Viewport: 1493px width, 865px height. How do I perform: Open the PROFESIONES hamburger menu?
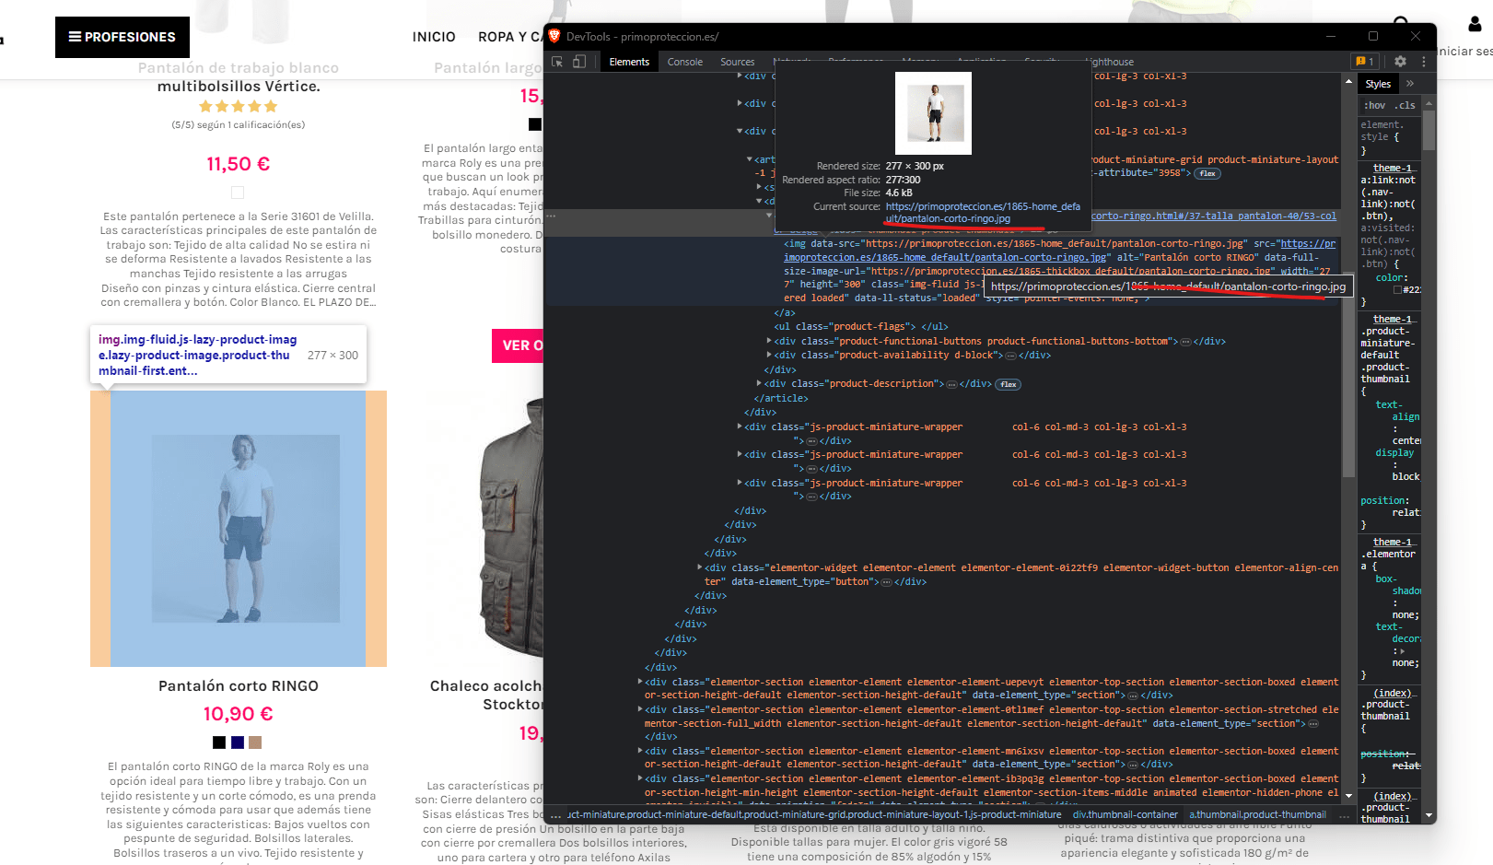pos(122,37)
